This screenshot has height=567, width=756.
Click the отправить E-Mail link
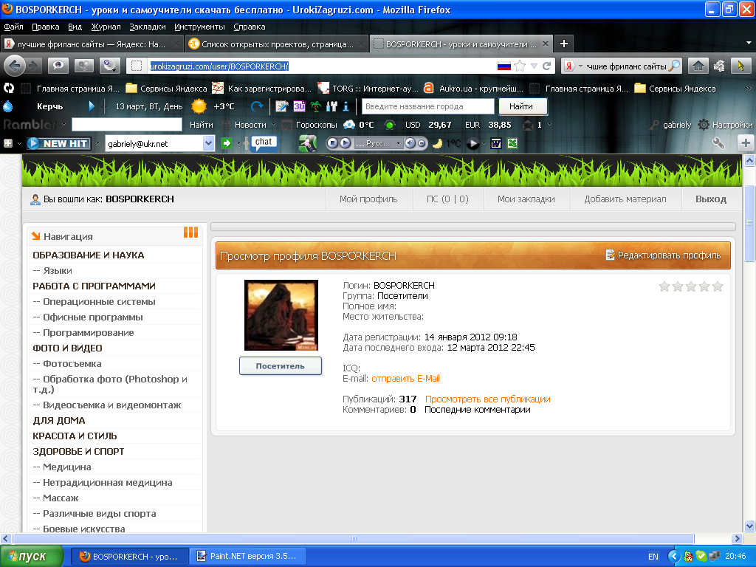coord(405,379)
